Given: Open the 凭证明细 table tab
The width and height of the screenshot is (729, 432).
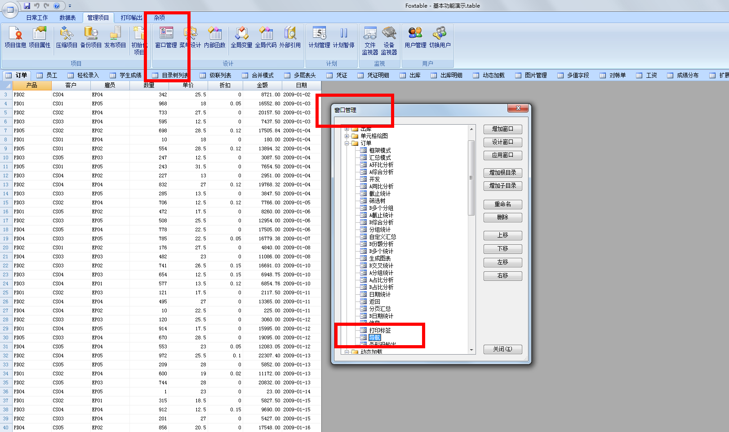Looking at the screenshot, I should tap(373, 75).
